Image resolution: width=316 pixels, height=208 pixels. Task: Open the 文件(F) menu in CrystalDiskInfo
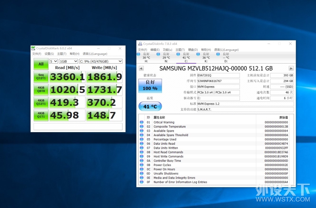click(143, 50)
